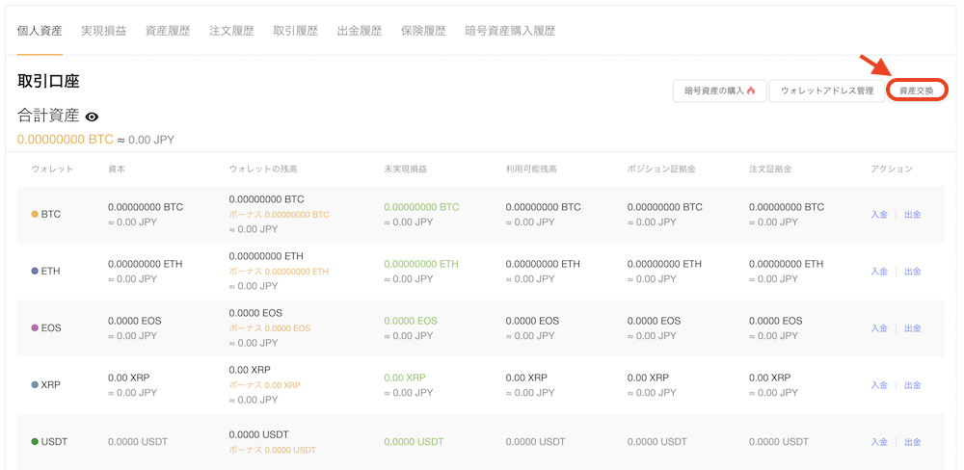Click 暗号資産の購入 buy crypto button

point(719,91)
